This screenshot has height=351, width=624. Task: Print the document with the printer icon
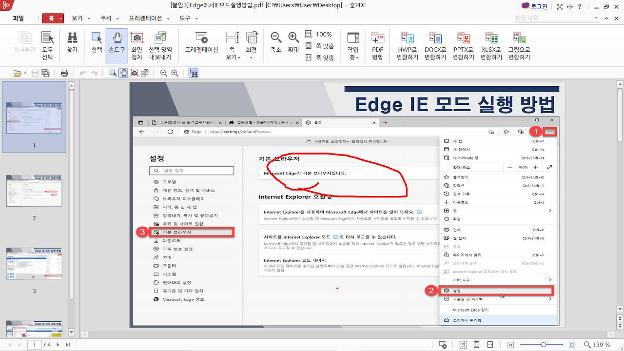point(64,73)
